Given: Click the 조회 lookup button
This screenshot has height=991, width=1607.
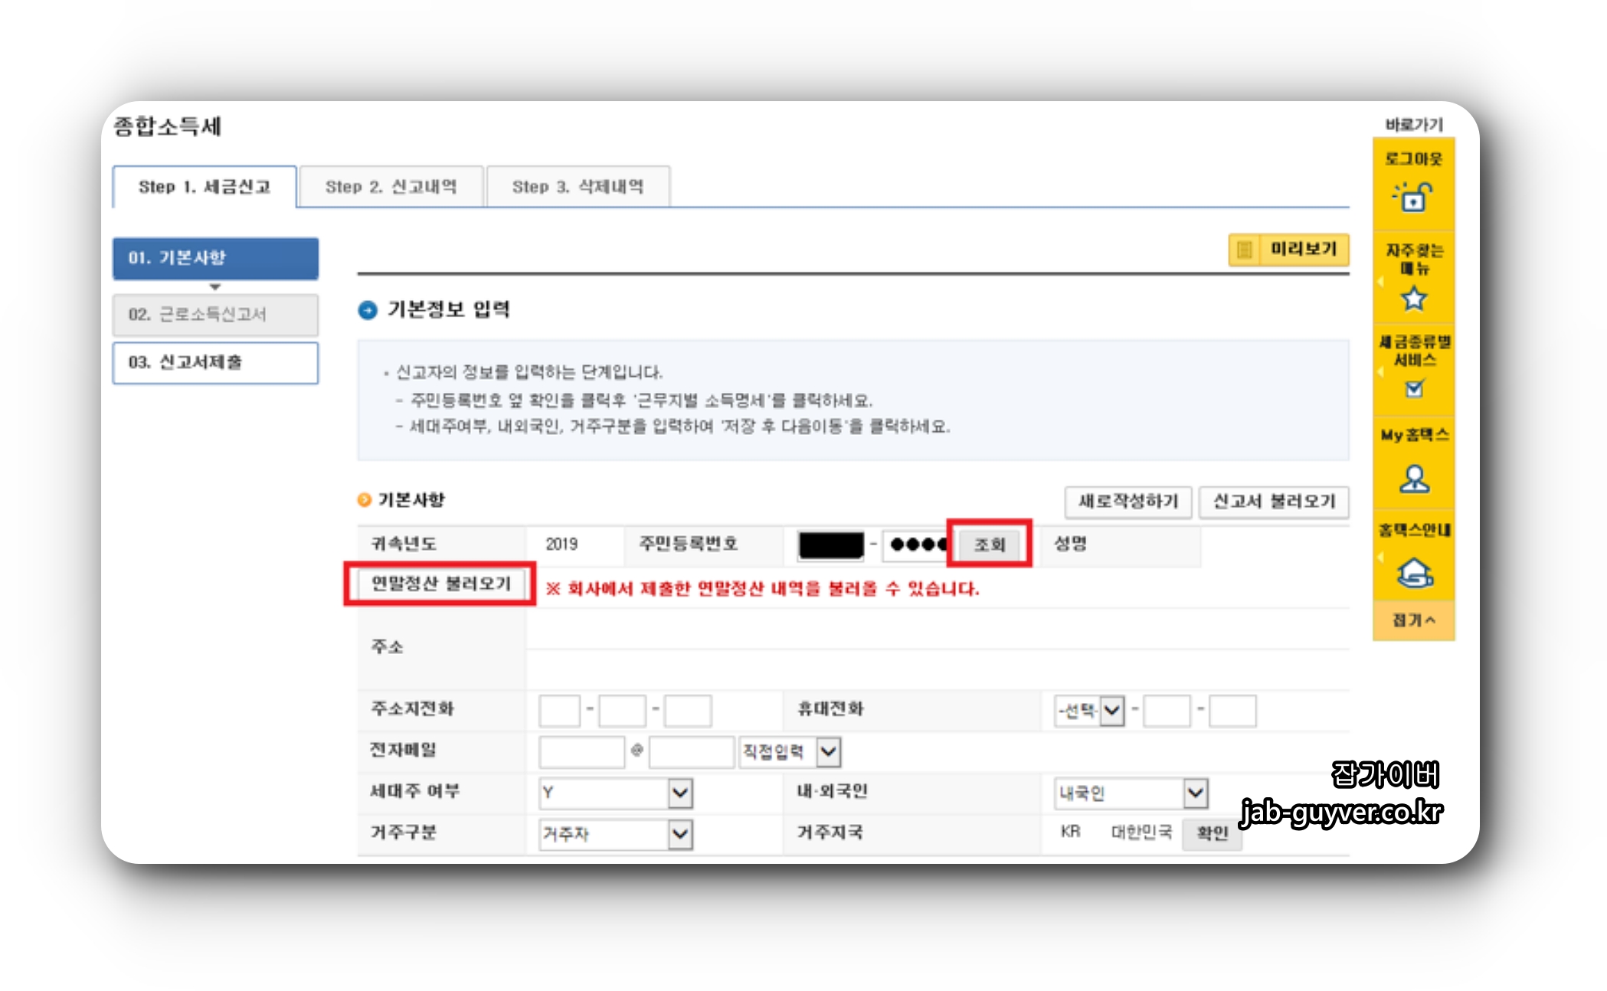Looking at the screenshot, I should pos(989,545).
